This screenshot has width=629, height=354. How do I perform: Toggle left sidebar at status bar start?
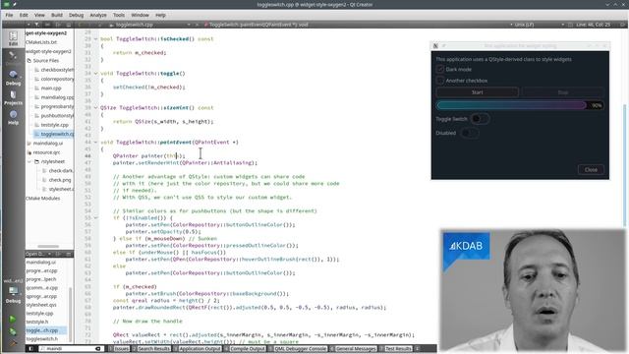pyautogui.click(x=30, y=349)
